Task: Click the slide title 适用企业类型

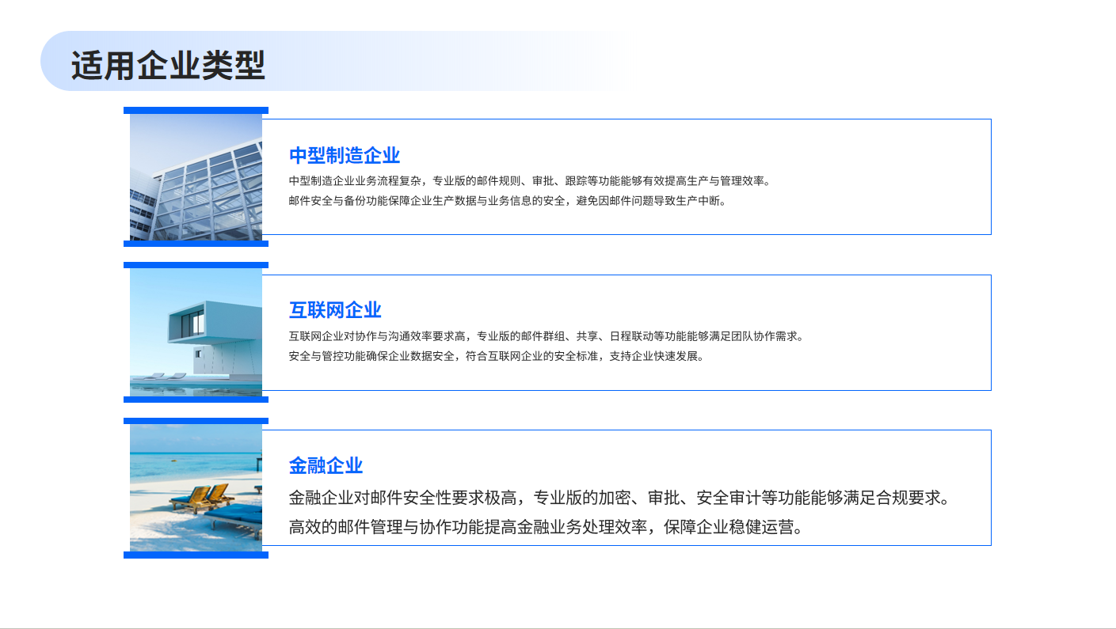Action: tap(168, 65)
